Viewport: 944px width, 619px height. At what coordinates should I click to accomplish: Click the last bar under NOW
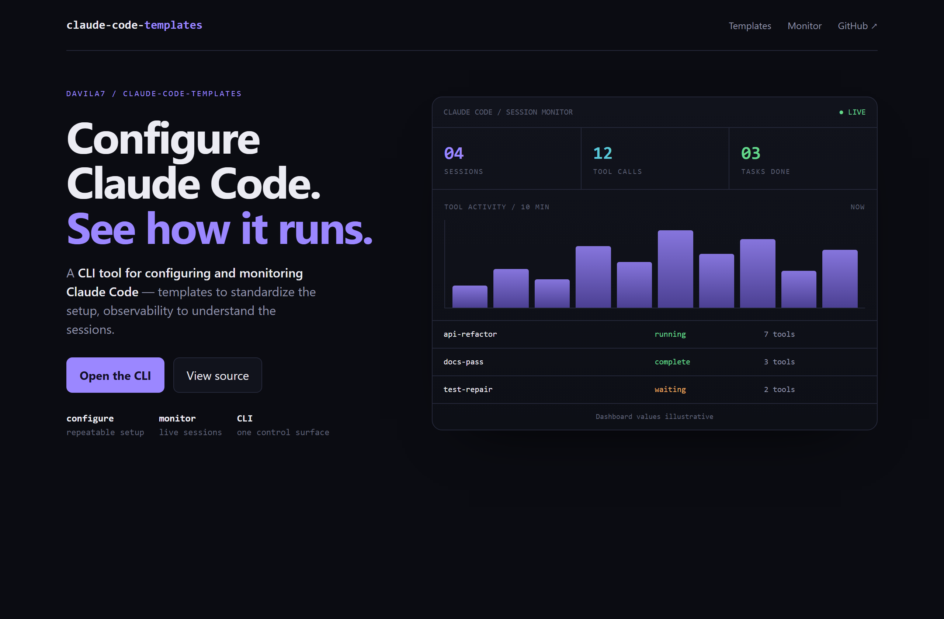840,279
